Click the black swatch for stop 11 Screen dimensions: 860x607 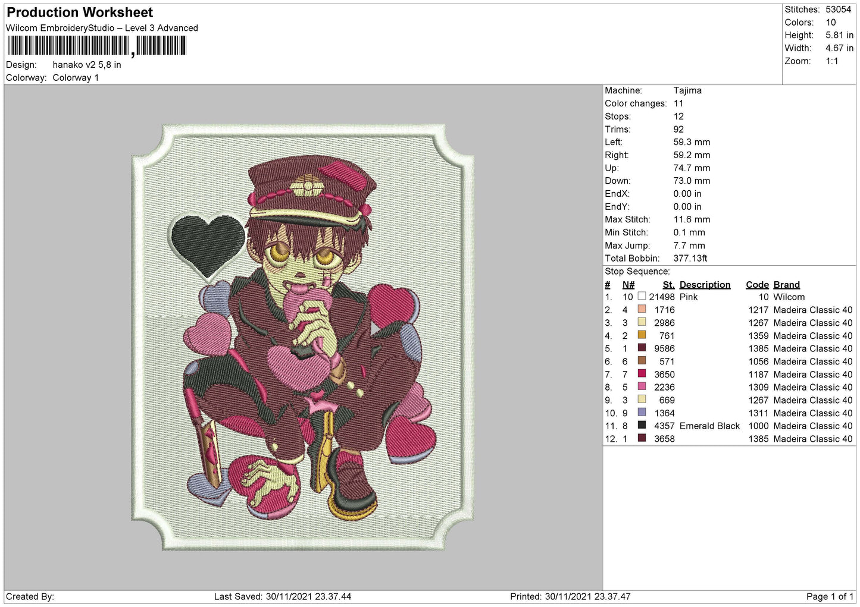tap(642, 425)
